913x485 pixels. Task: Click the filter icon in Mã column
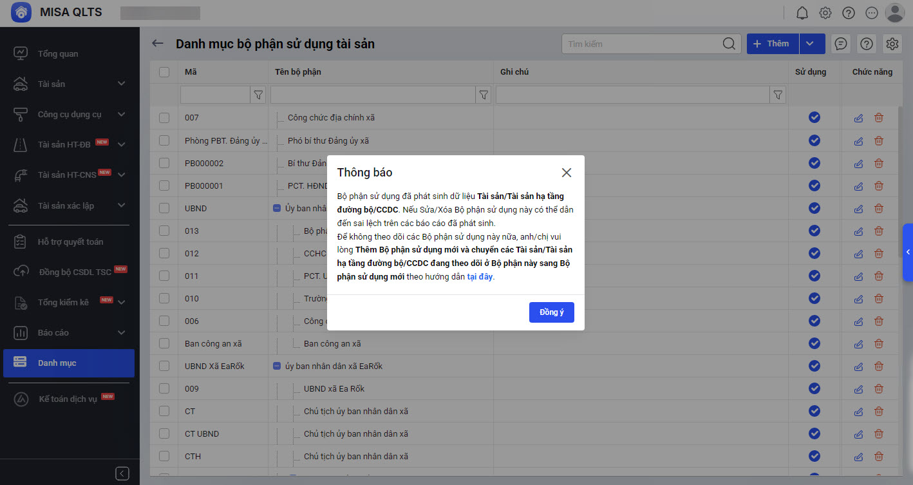[x=258, y=95]
